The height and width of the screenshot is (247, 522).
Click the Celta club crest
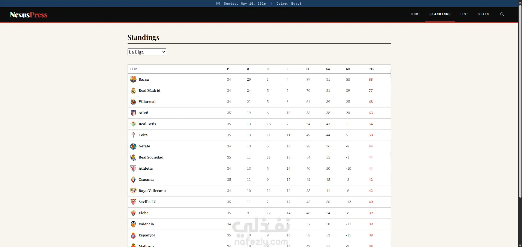click(133, 135)
